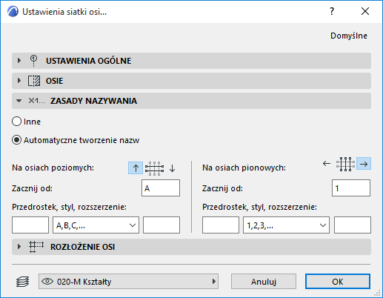
Task: Click the Na osiach pionowych label
Action: click(x=244, y=168)
